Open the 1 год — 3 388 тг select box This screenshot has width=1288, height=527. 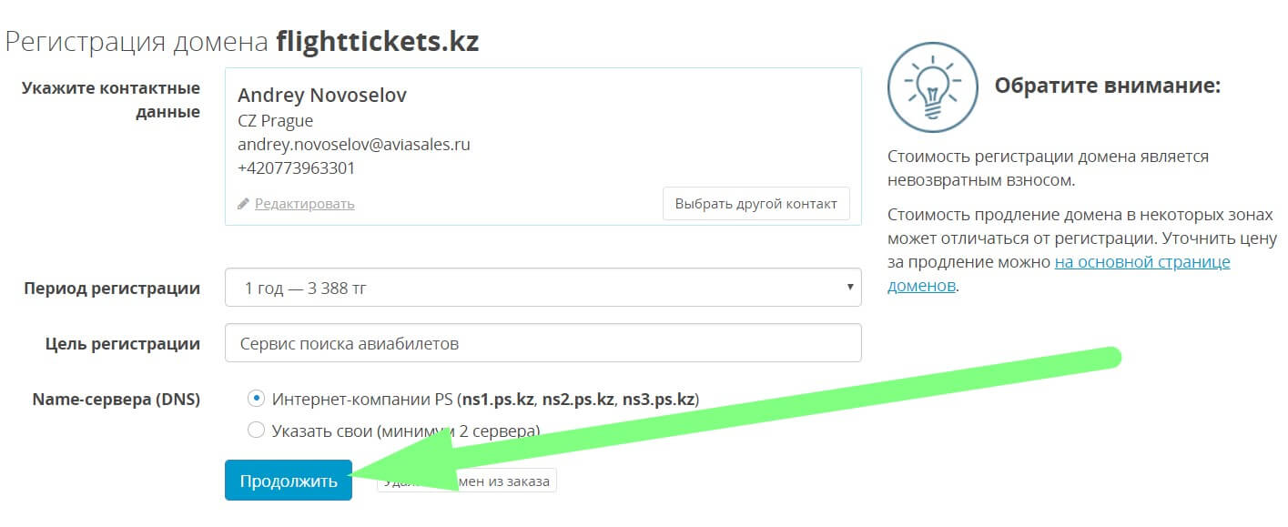(542, 289)
